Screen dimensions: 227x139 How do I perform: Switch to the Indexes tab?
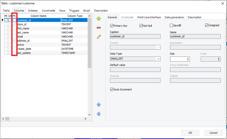33,11
